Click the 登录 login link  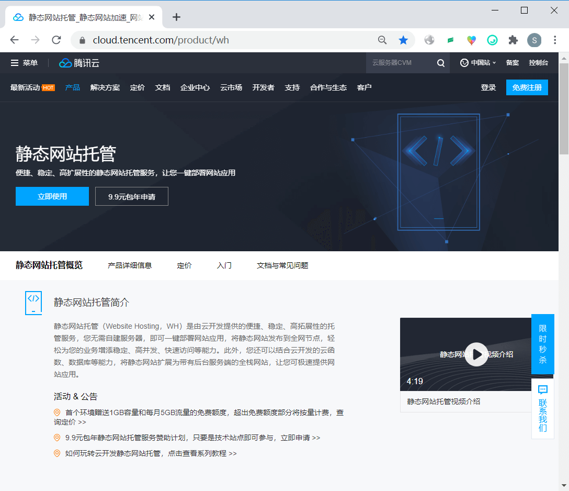coord(488,87)
